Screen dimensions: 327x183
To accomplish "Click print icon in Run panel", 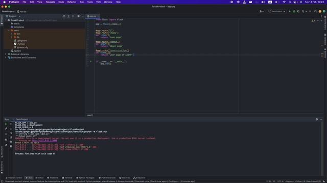I will coord(11,142).
